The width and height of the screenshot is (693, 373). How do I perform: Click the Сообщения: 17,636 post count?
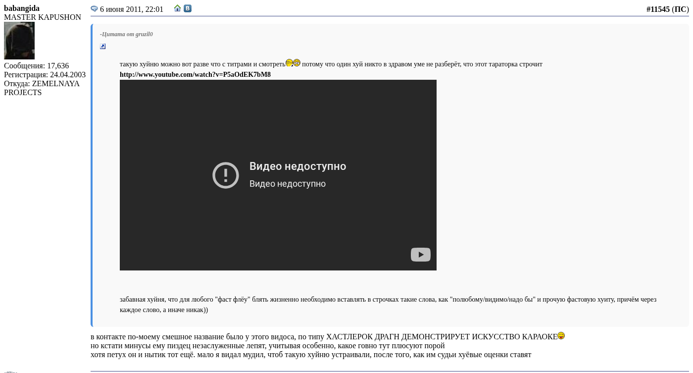coord(36,66)
